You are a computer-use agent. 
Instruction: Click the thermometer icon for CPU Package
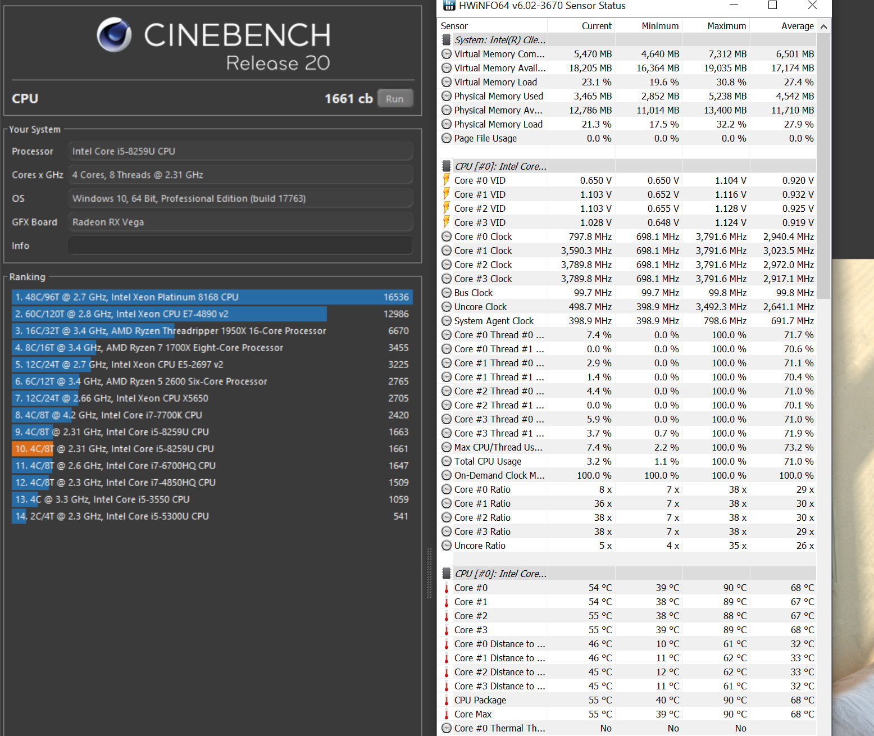pos(447,701)
